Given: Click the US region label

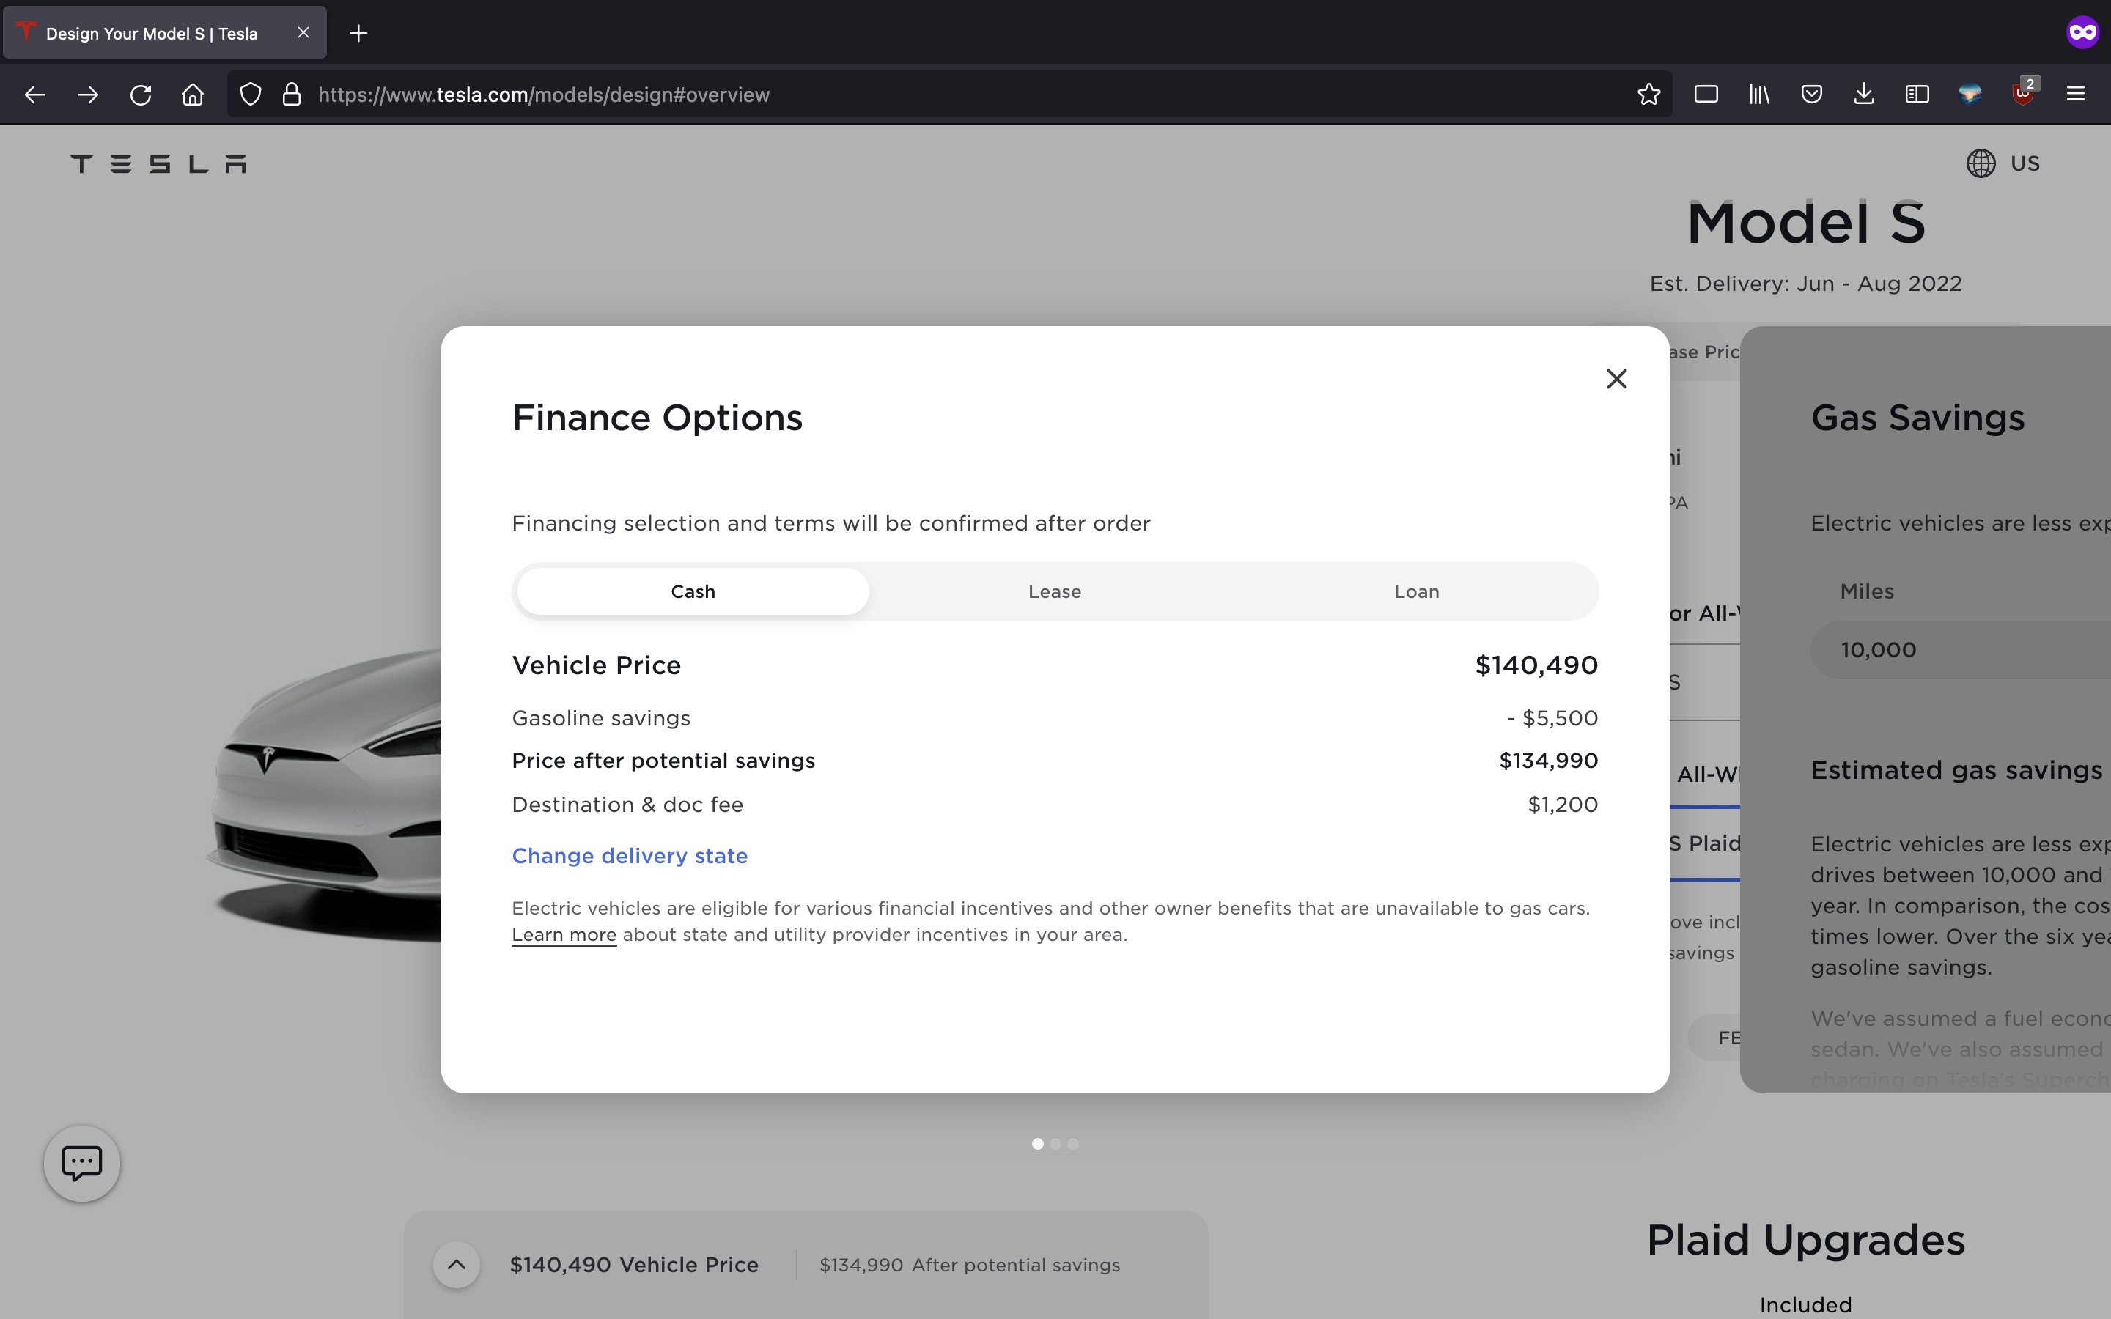Looking at the screenshot, I should (2025, 163).
